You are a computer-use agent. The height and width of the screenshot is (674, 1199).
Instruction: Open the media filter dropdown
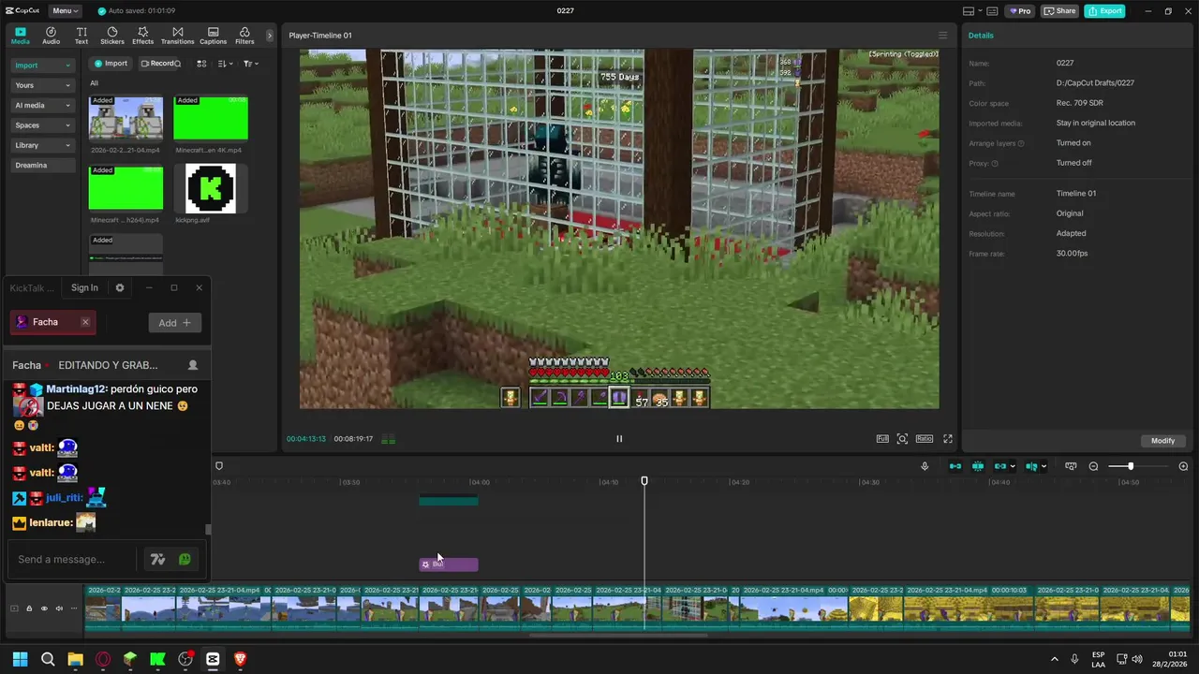[250, 64]
